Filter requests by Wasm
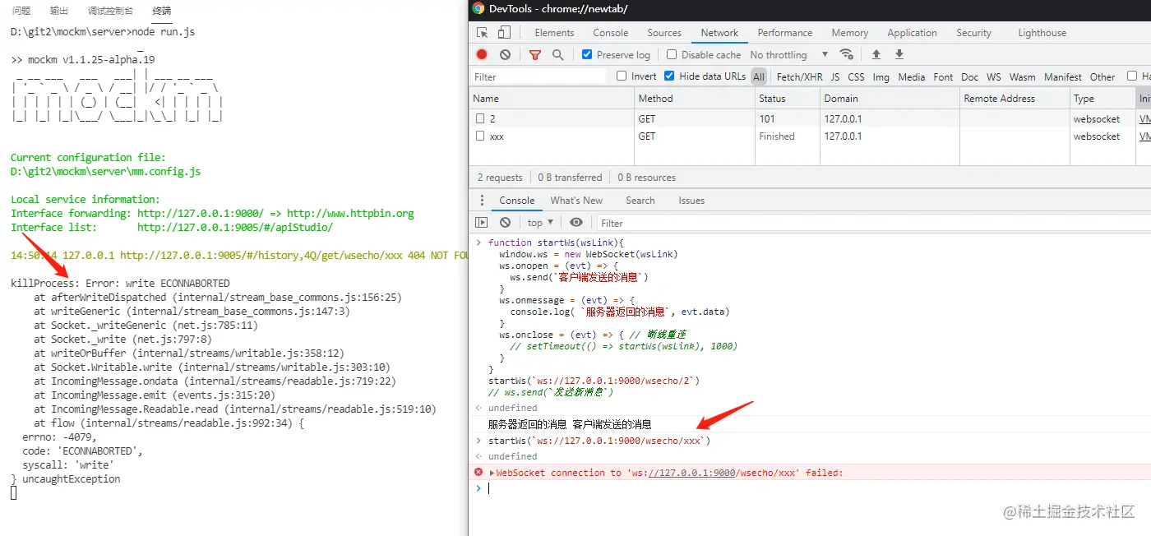This screenshot has height=536, width=1151. 1022,76
